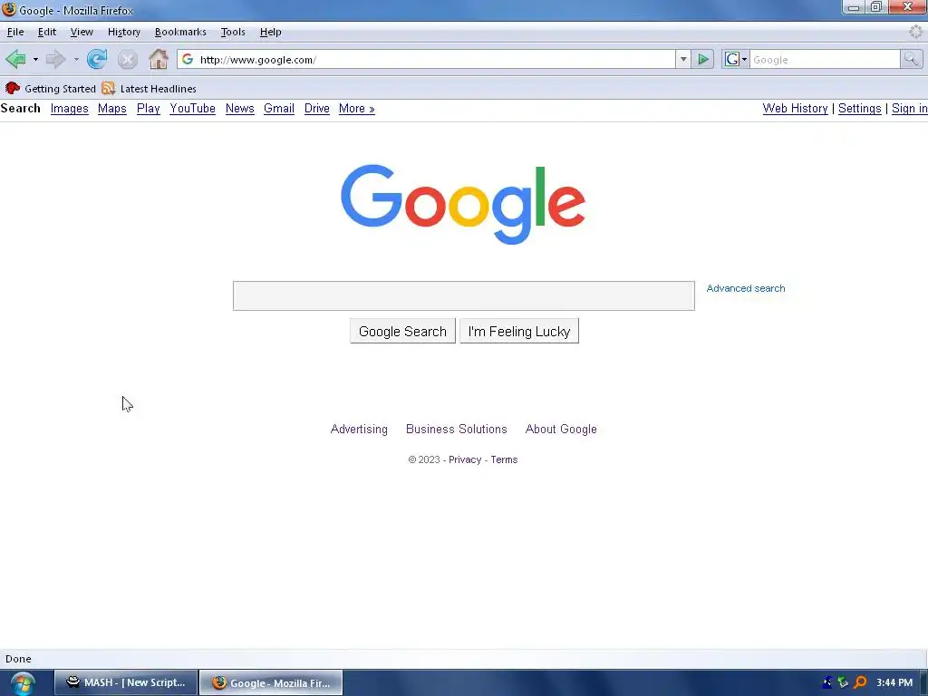This screenshot has height=696, width=928.
Task: Click the bold Search label in the top bar
Action: [x=21, y=109]
